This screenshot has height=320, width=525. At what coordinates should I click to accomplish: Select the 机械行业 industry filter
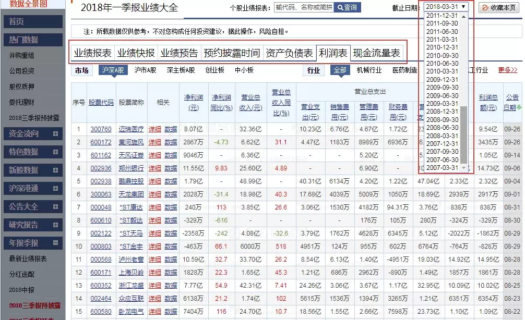click(x=369, y=70)
